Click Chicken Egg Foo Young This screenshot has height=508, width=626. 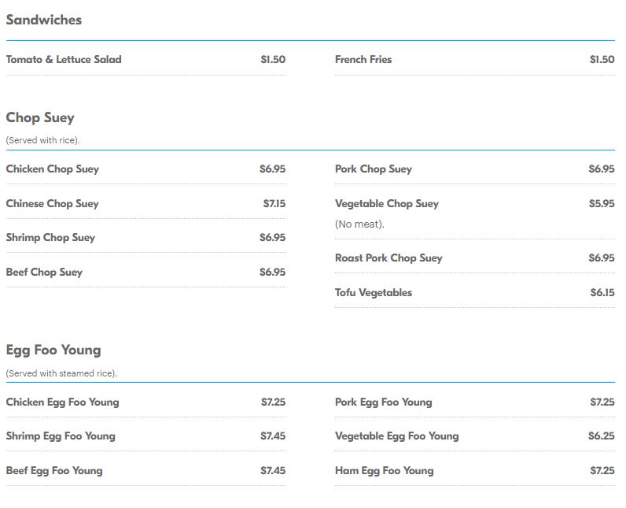click(x=63, y=402)
